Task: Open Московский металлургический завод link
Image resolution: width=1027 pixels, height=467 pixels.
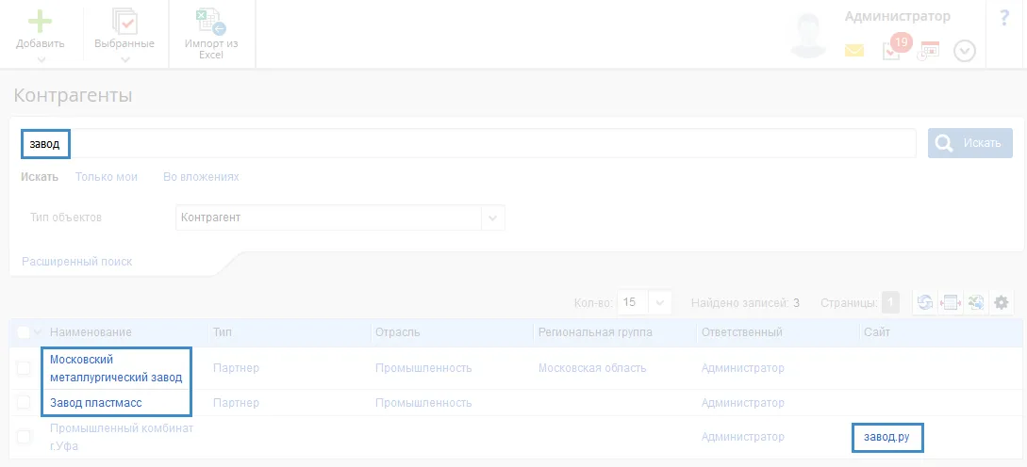Action: (x=116, y=368)
